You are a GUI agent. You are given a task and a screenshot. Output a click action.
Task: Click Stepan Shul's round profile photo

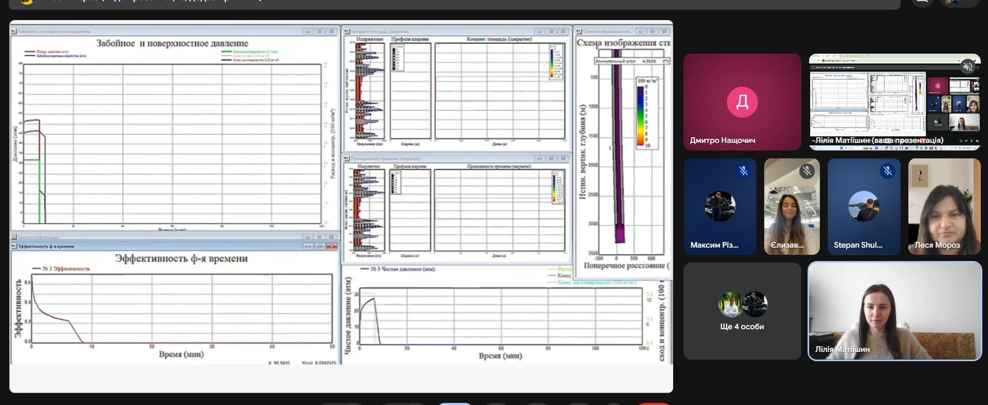(x=863, y=206)
